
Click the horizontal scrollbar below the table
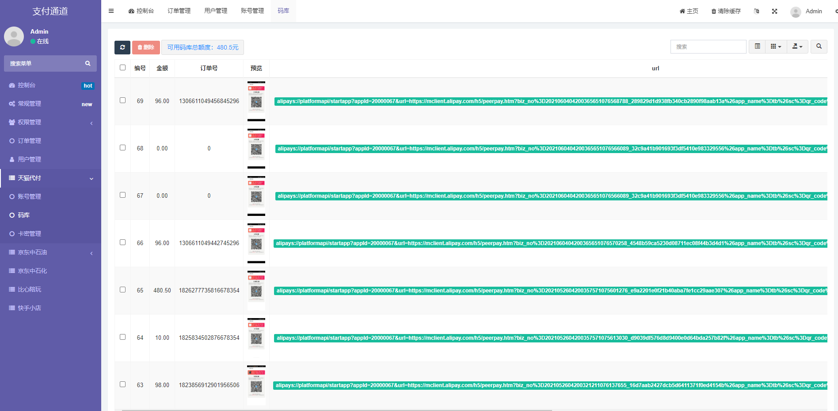(336, 410)
